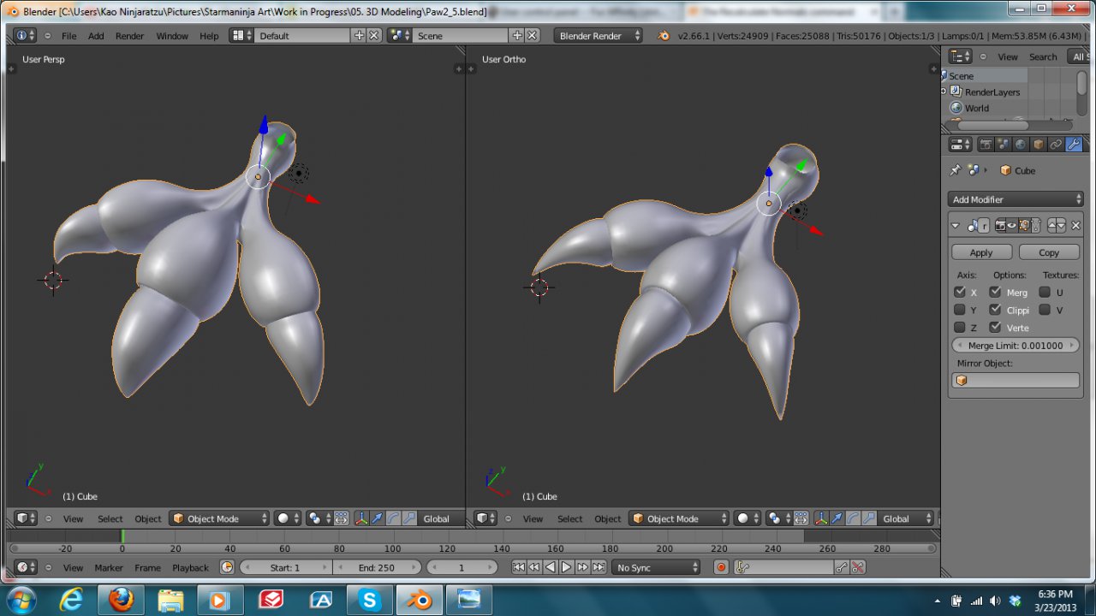
Task: Click the World properties tab icon
Action: (x=1021, y=145)
